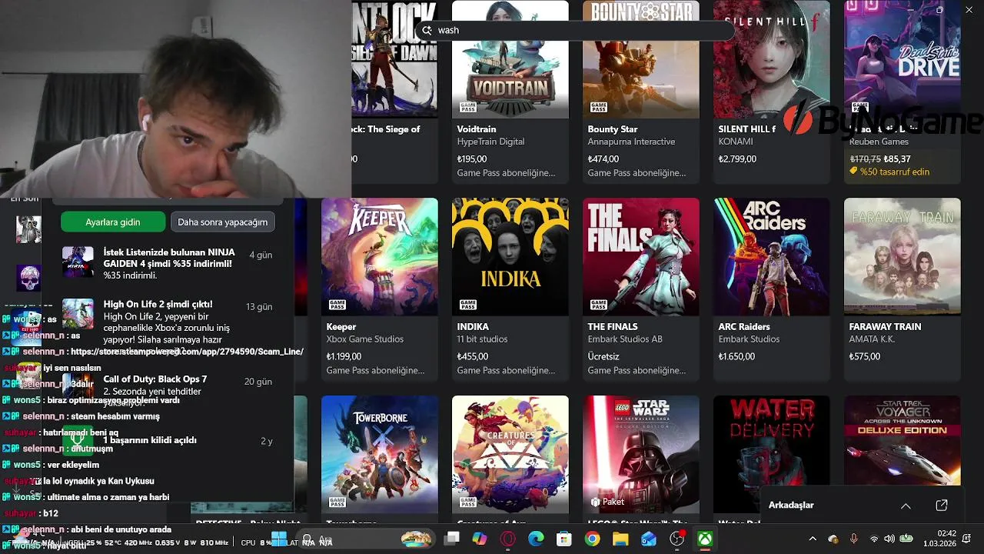Open the INDIKA game card
The width and height of the screenshot is (984, 554).
tap(510, 289)
